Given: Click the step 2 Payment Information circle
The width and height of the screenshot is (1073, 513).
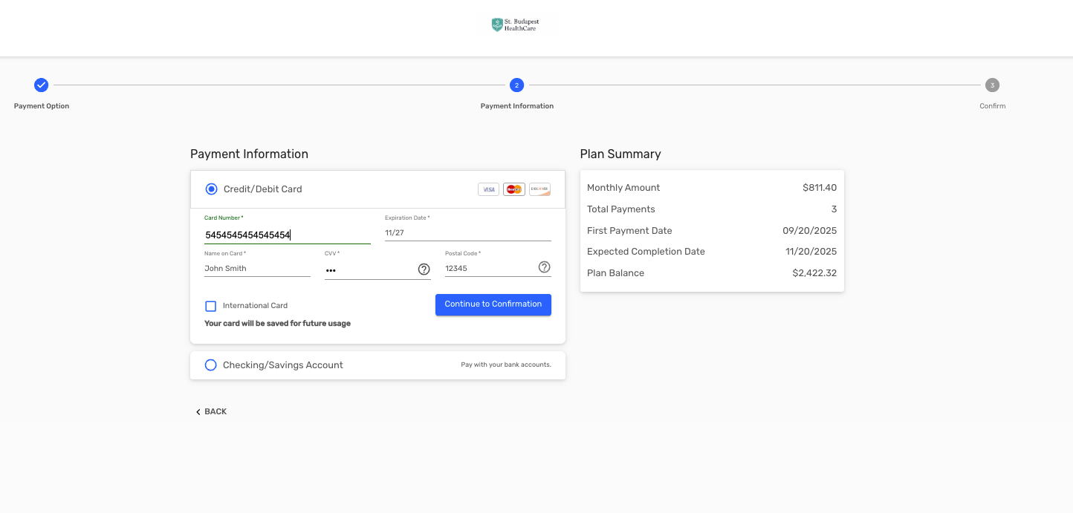Looking at the screenshot, I should [x=516, y=85].
